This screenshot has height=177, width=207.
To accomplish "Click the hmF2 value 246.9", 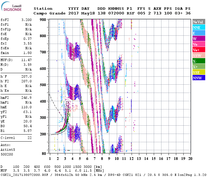I will 26,98.
